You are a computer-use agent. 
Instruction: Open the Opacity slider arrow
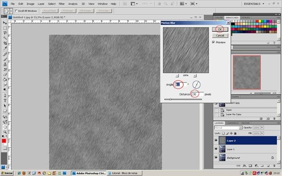click(x=262, y=128)
